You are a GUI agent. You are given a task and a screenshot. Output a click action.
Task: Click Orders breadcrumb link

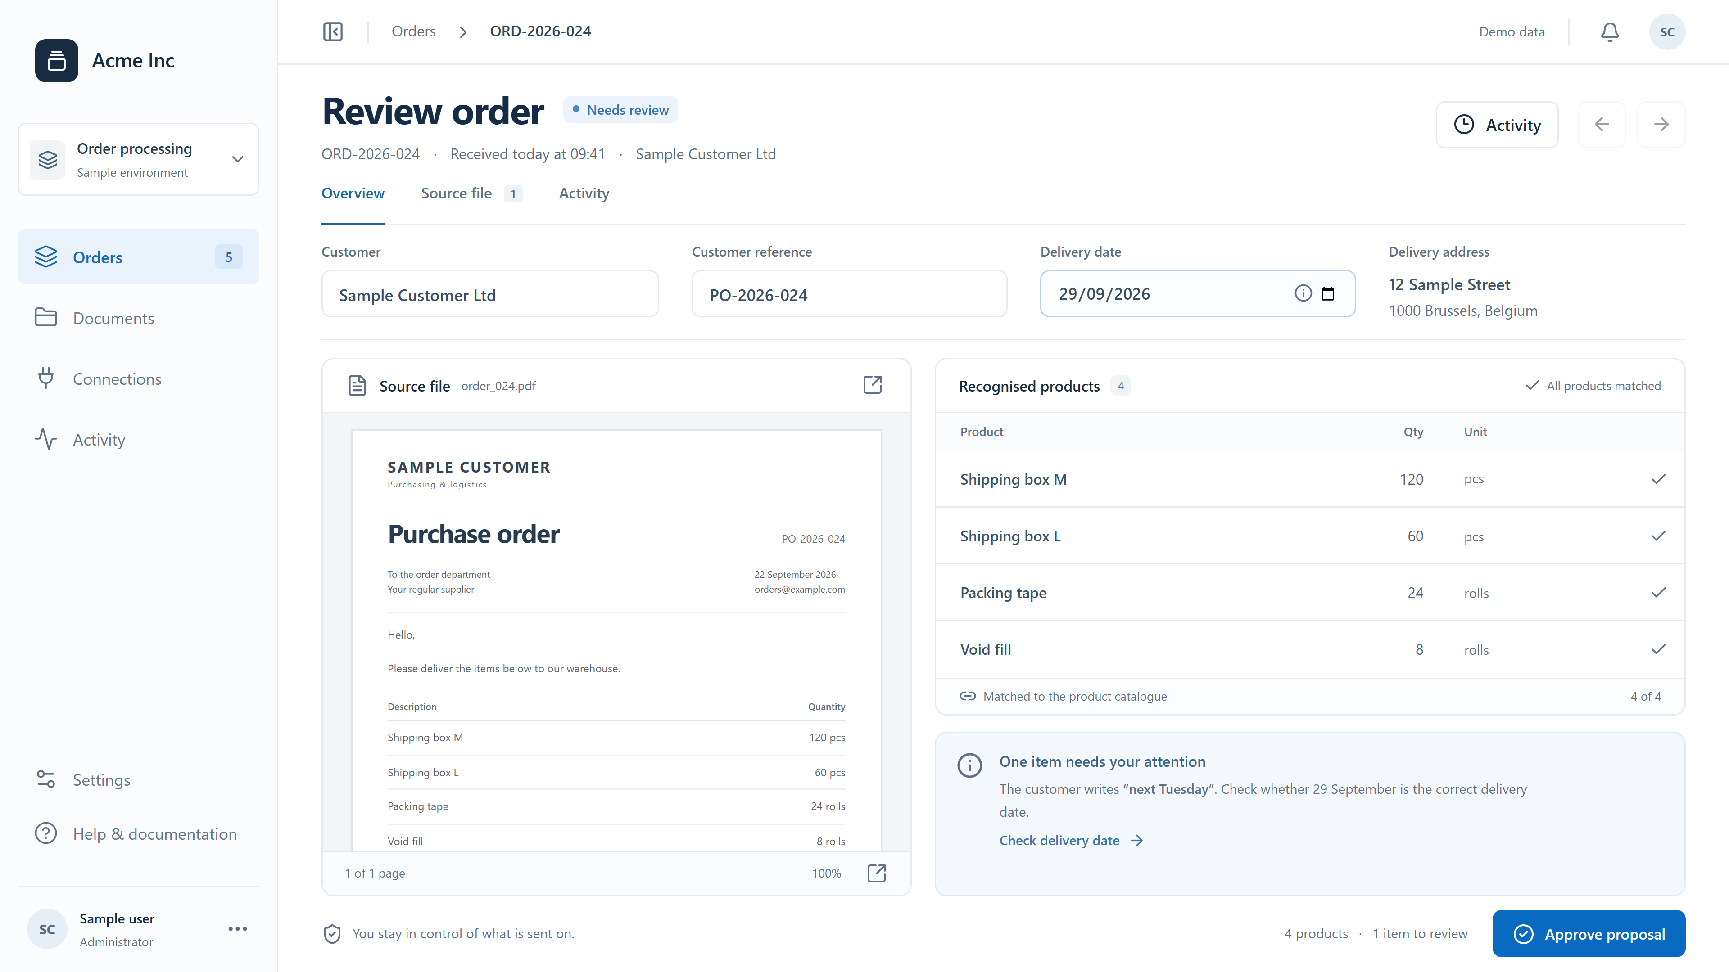[413, 31]
